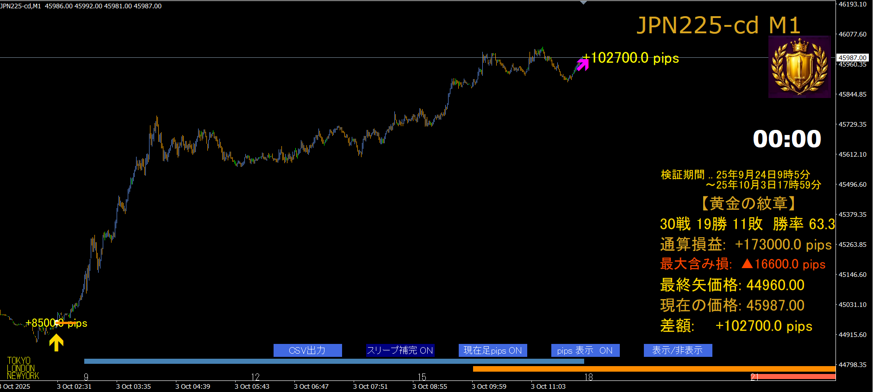The height and width of the screenshot is (392, 873).
Task: Toggle pips 表示 ON button
Action: pos(585,350)
